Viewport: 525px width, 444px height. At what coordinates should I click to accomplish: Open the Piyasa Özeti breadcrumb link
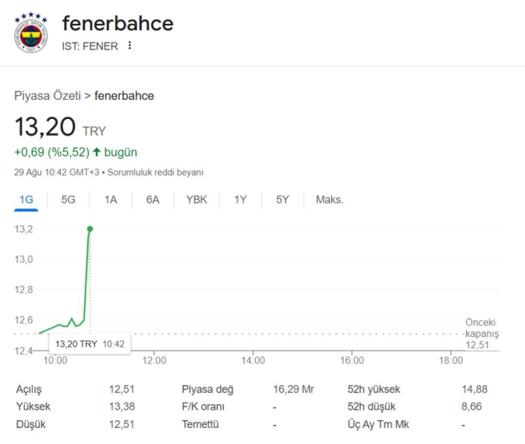(x=48, y=96)
